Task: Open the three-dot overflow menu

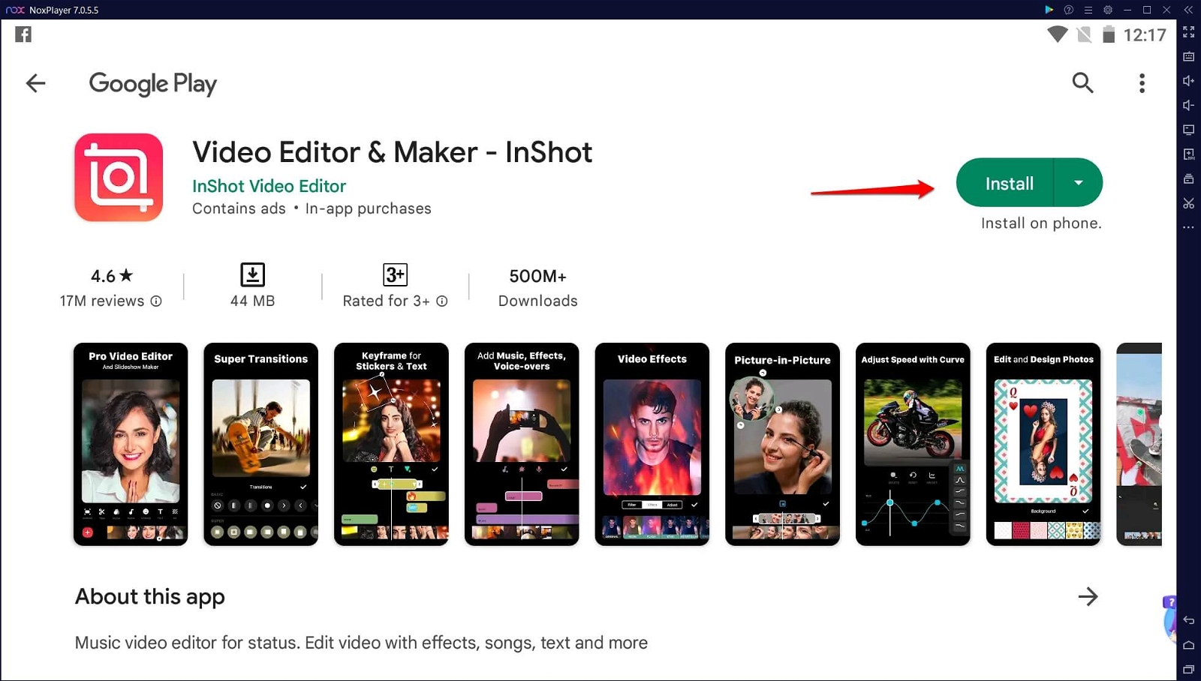Action: (1142, 83)
